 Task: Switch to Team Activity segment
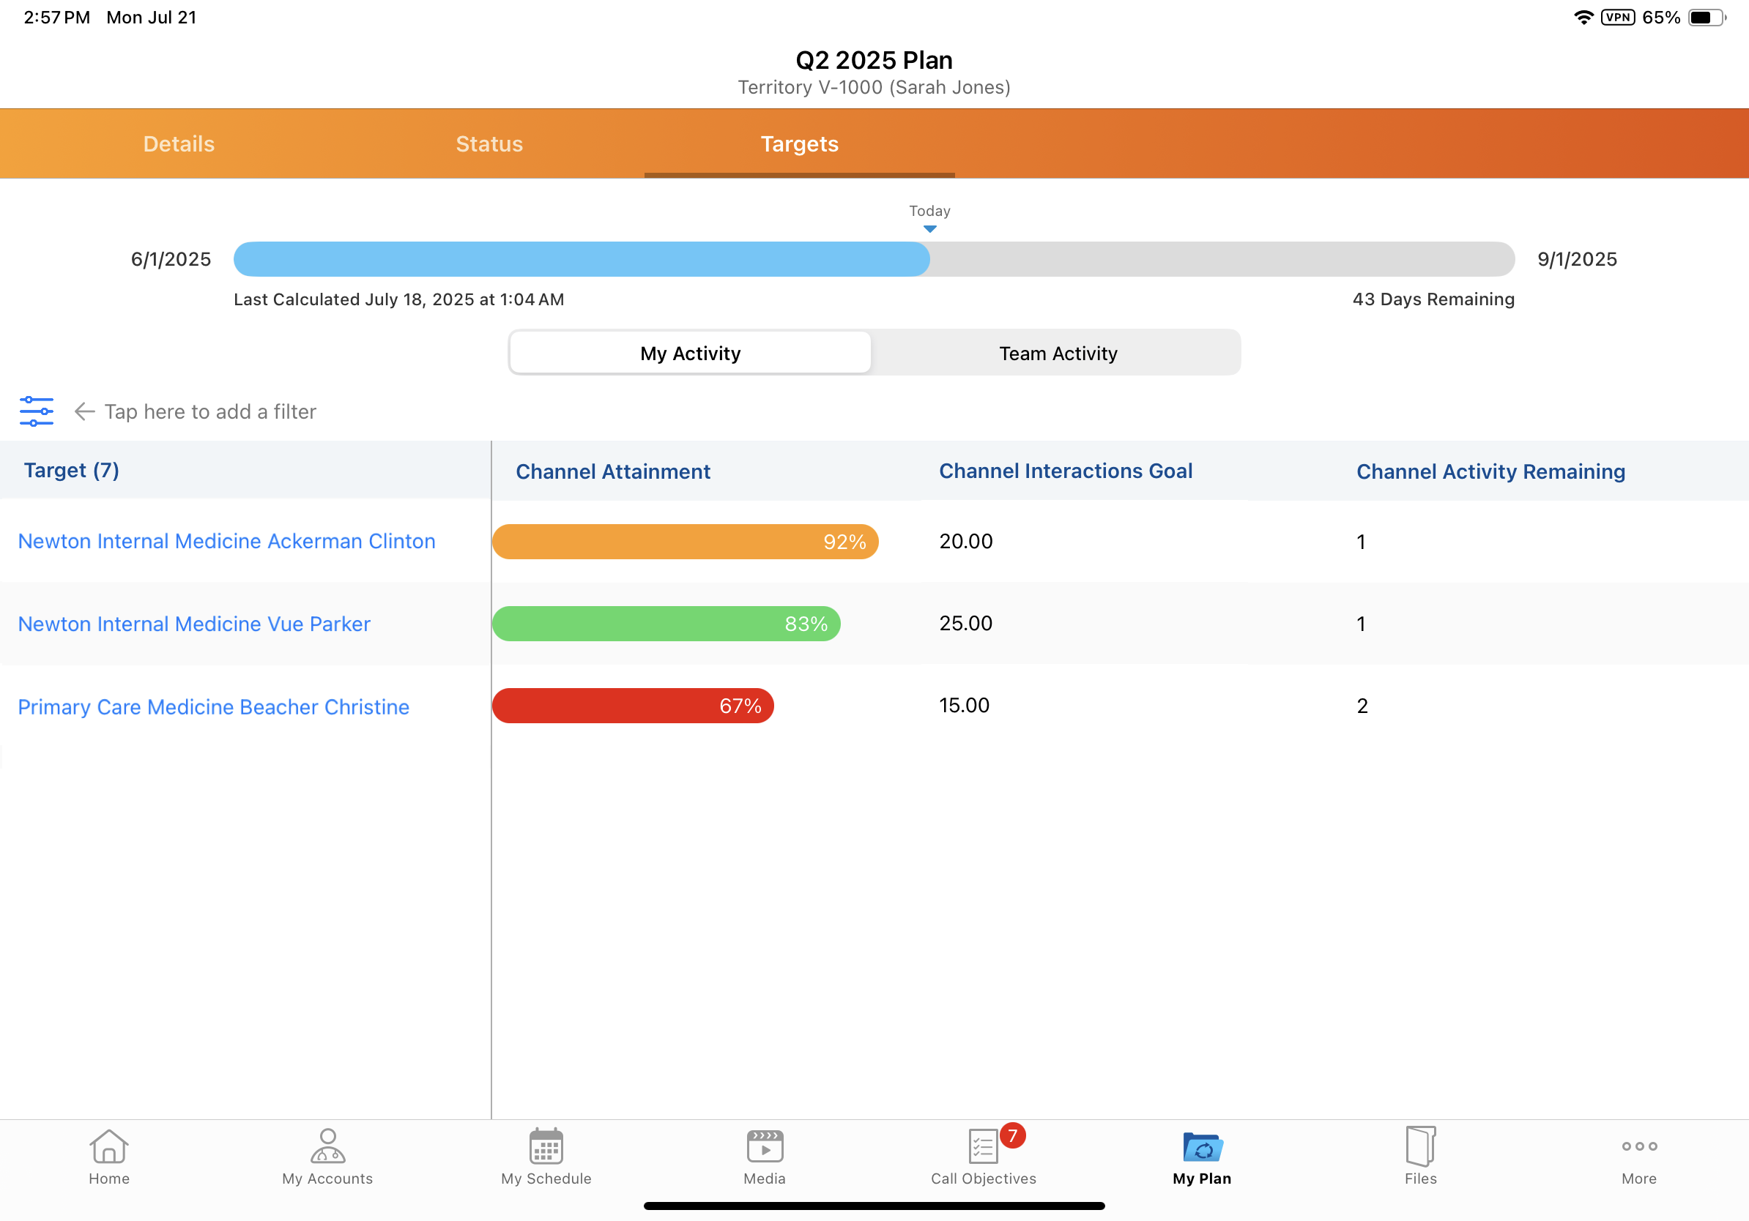point(1058,354)
